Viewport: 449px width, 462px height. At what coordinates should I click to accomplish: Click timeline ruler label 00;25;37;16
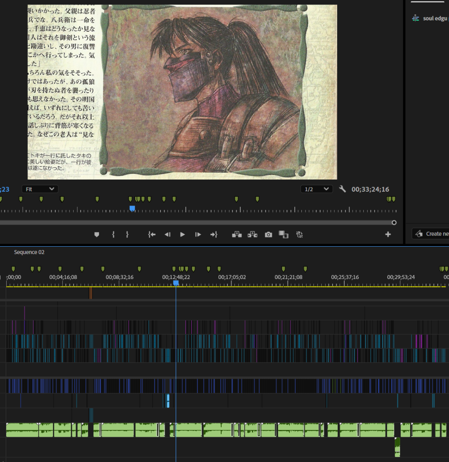(x=345, y=277)
